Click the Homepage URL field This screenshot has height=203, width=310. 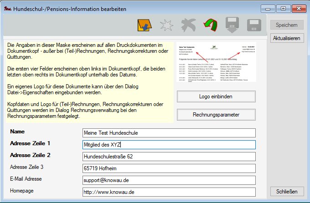(x=169, y=192)
